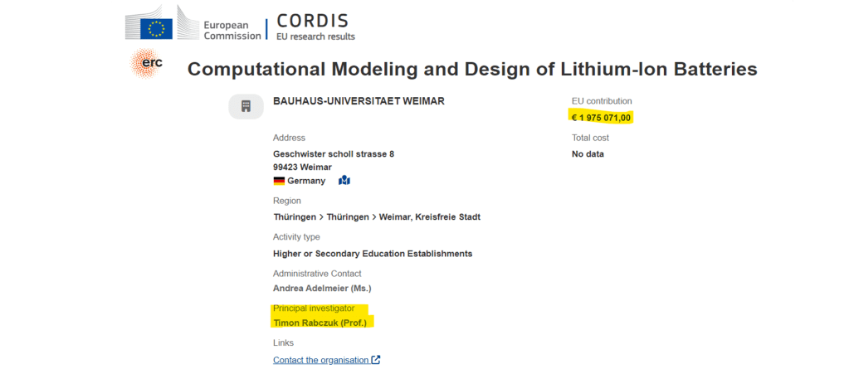Click Andrea Adelmeier (Ms.) contact name
Screen dimensions: 849x379
point(322,289)
